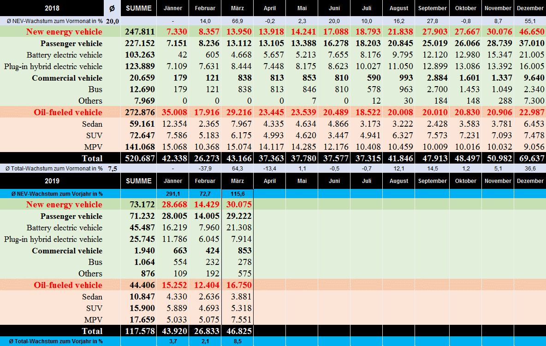Screen dimensions: 546x346
Task: Click the 2019 SUMME column header
Action: coord(139,181)
